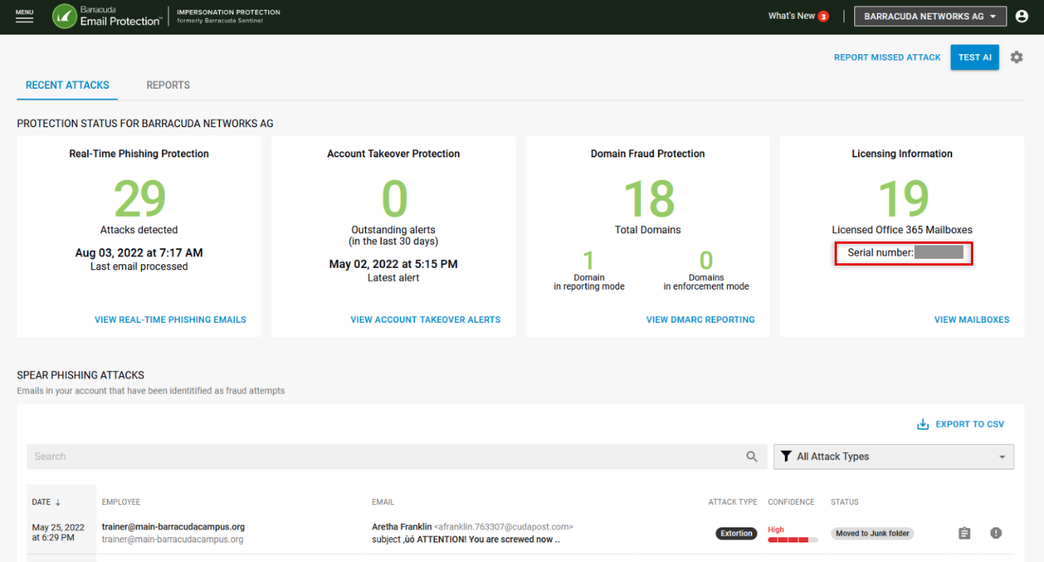Viewport: 1044px width, 562px height.
Task: Switch to the REPORTS tab
Action: pos(168,85)
